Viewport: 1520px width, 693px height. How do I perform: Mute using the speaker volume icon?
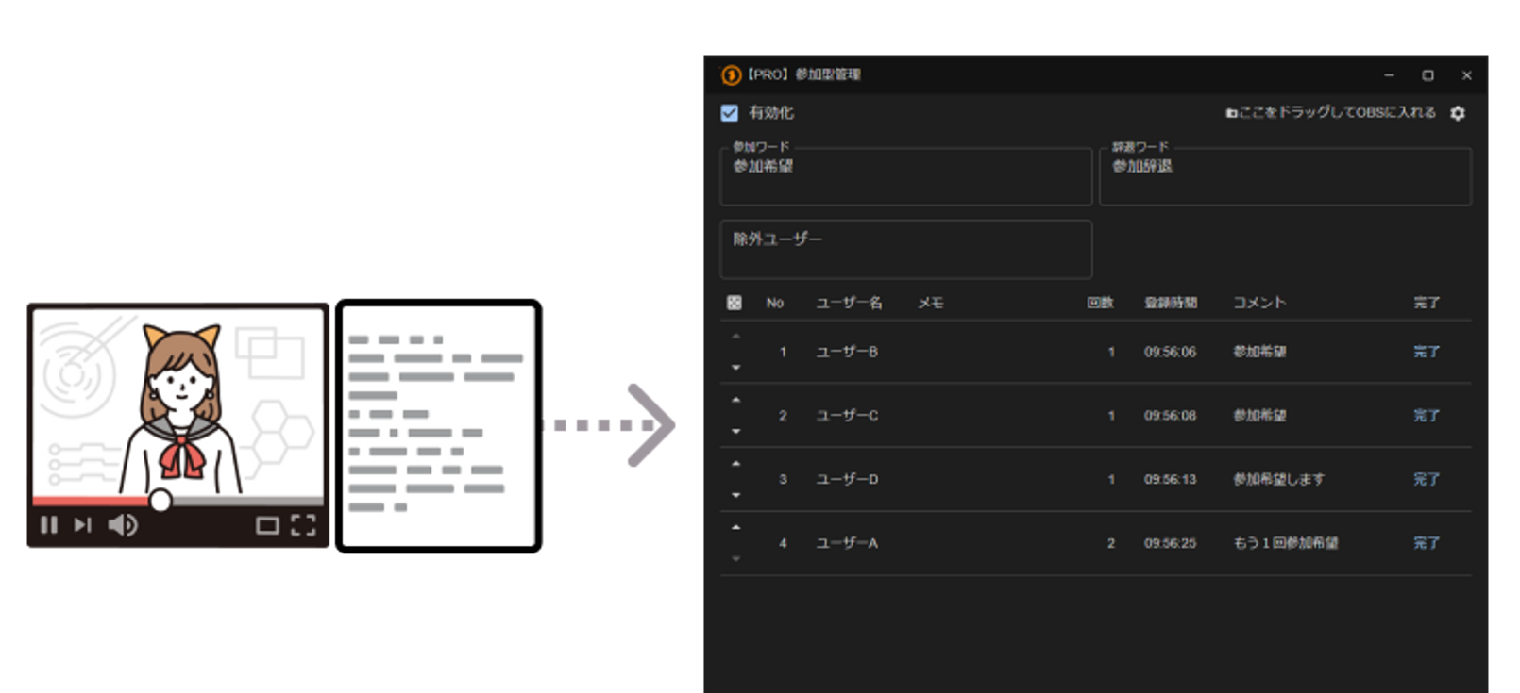point(123,525)
